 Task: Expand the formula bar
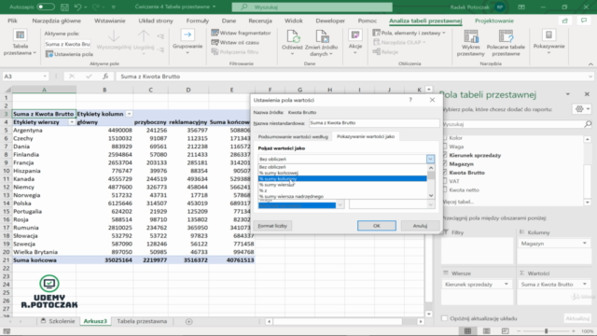click(x=590, y=77)
